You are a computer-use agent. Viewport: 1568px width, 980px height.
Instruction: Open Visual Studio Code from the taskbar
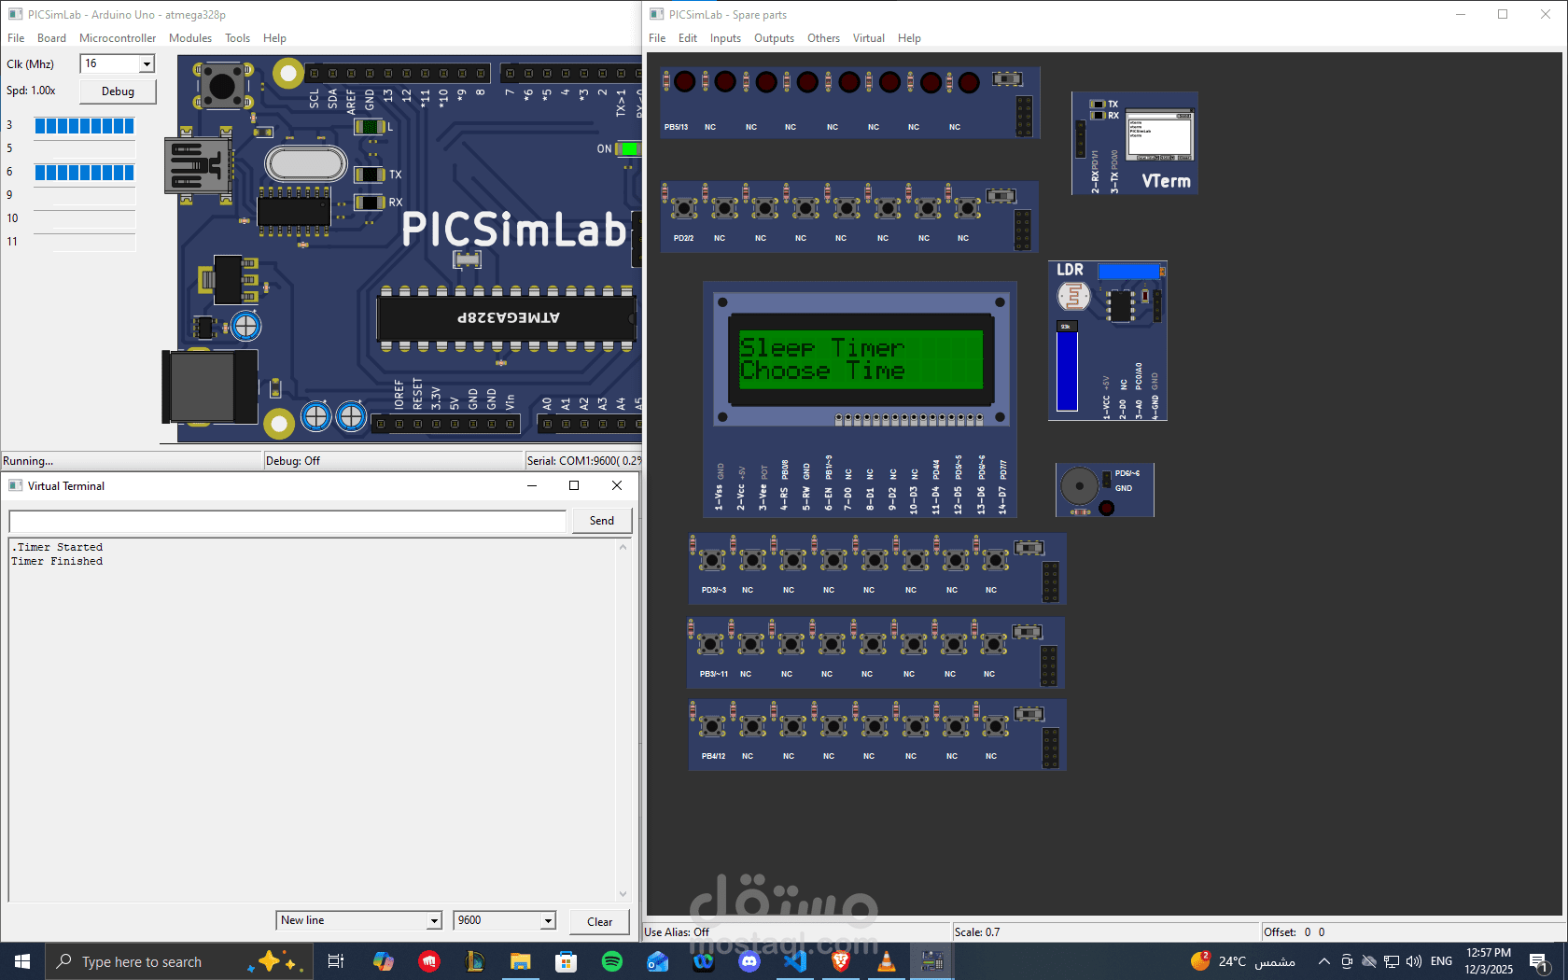(794, 961)
